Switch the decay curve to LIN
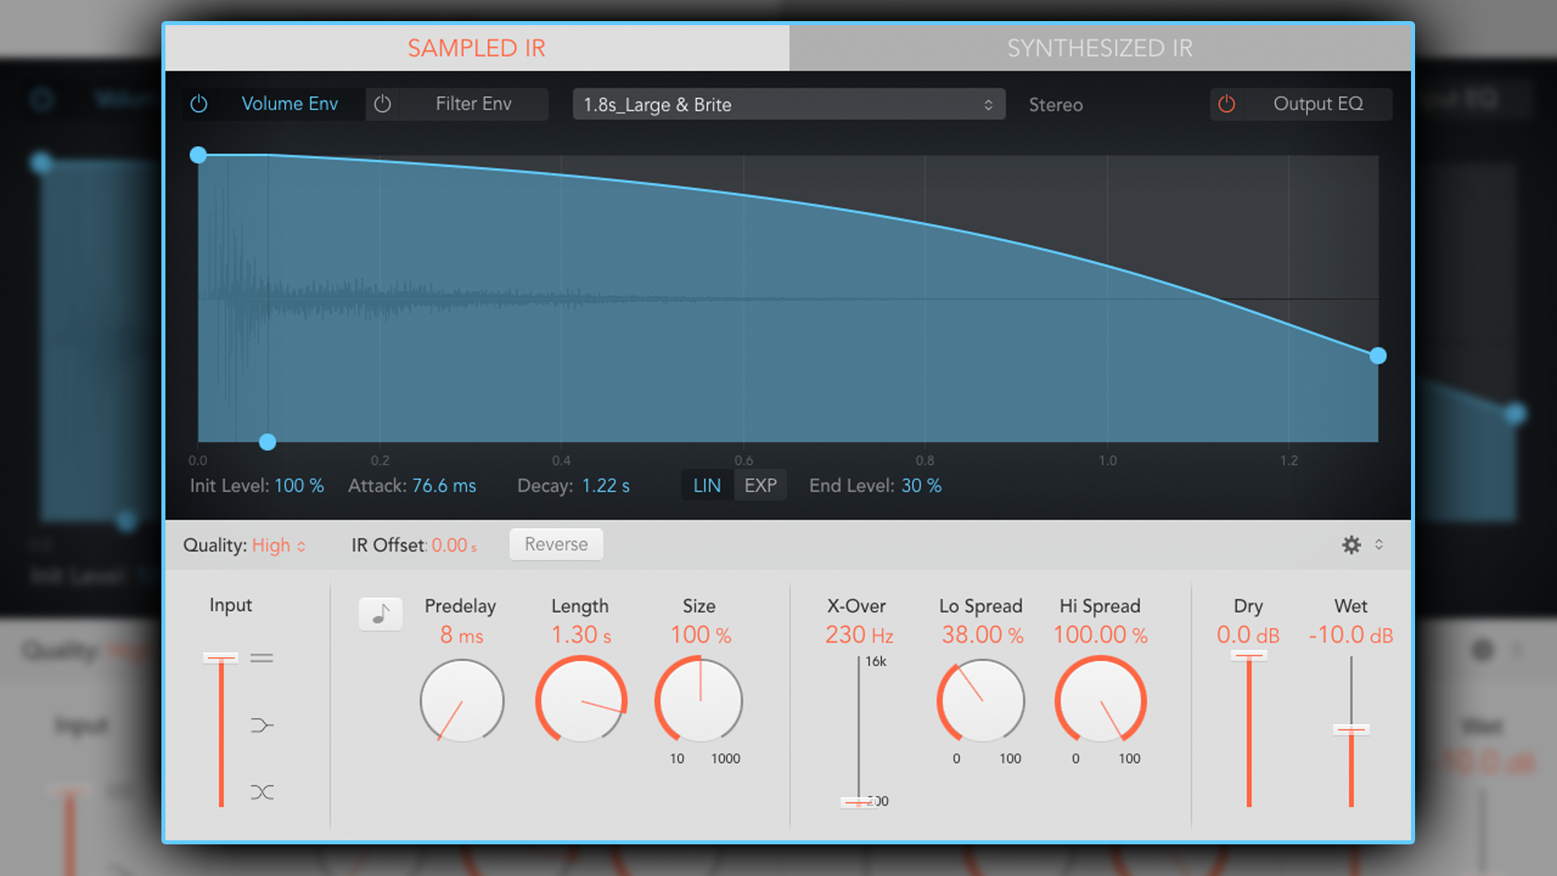The width and height of the screenshot is (1557, 876). point(706,485)
